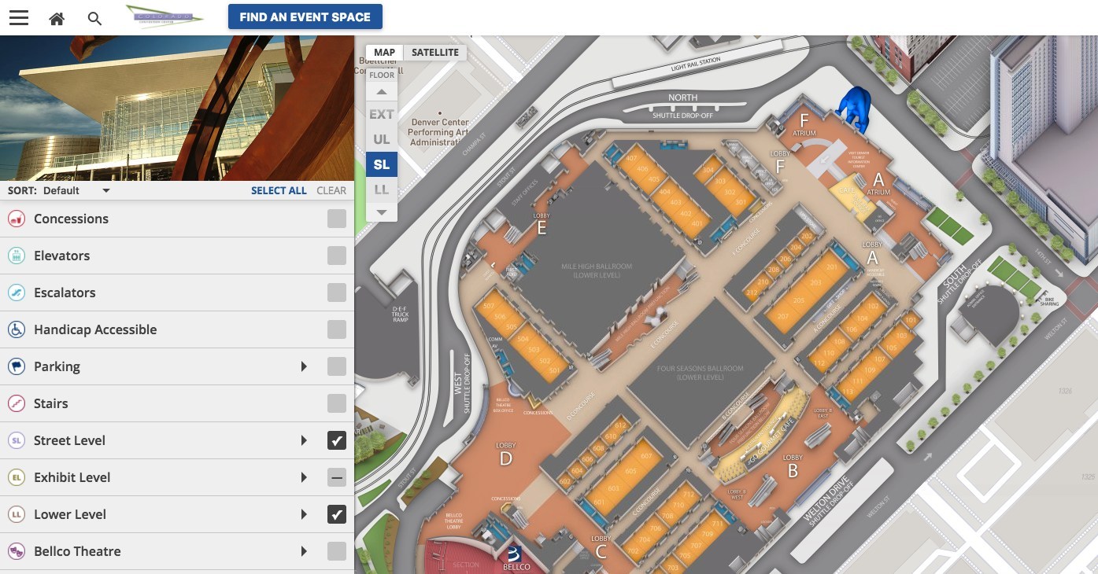Click the Find An Event Space button

click(x=305, y=17)
